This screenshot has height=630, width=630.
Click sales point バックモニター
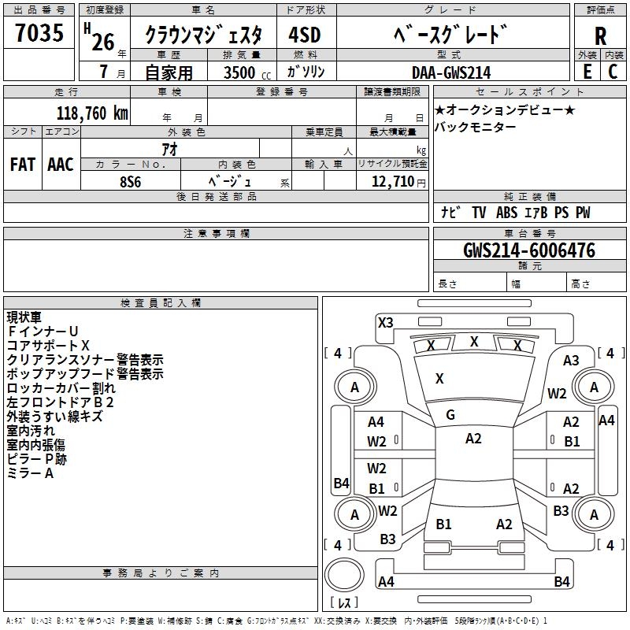[x=475, y=127]
